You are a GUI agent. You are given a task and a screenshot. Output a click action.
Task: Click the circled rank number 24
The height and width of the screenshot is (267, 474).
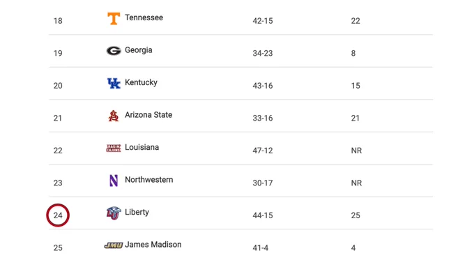pos(58,215)
